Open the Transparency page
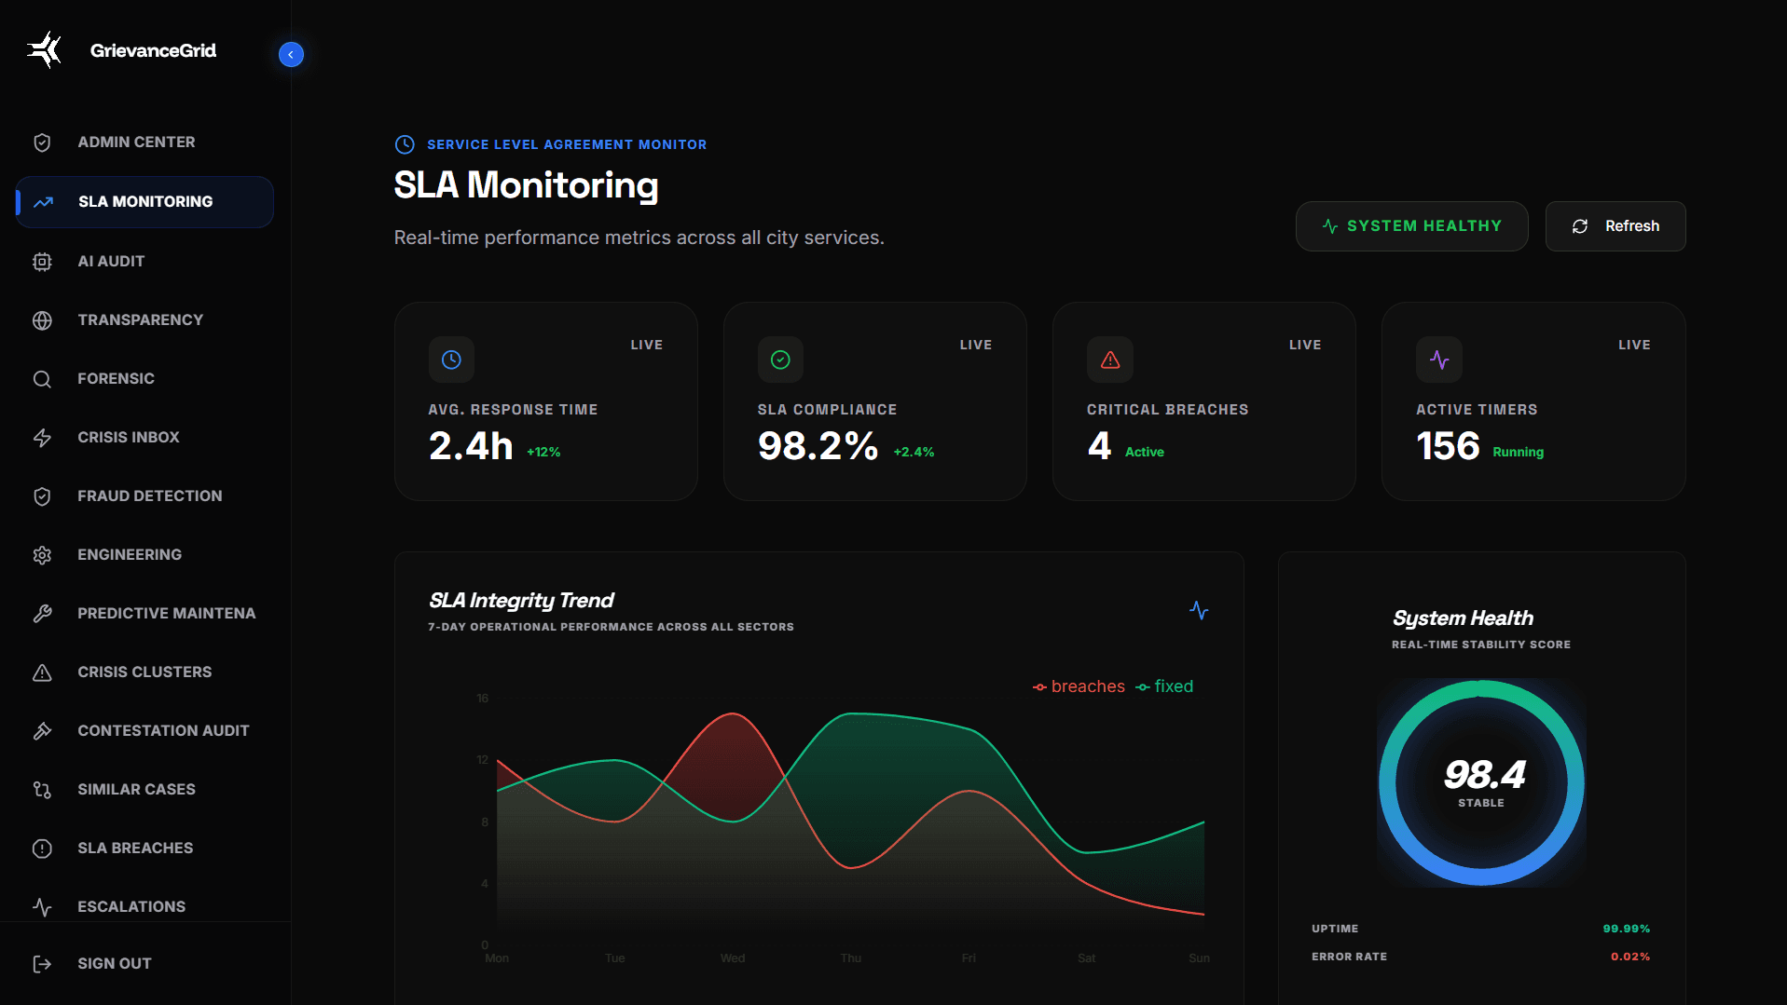Viewport: 1787px width, 1005px height. tap(144, 320)
